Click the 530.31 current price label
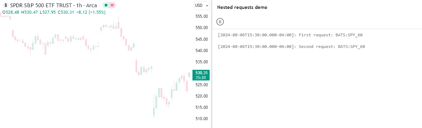Screen dimensions: 422x128 pos(201,73)
